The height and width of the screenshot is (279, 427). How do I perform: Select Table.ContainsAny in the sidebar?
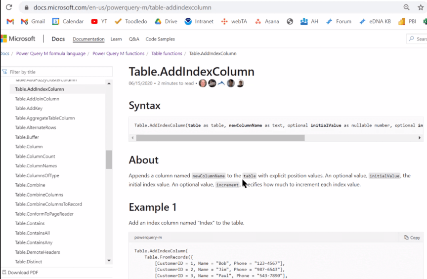34,242
